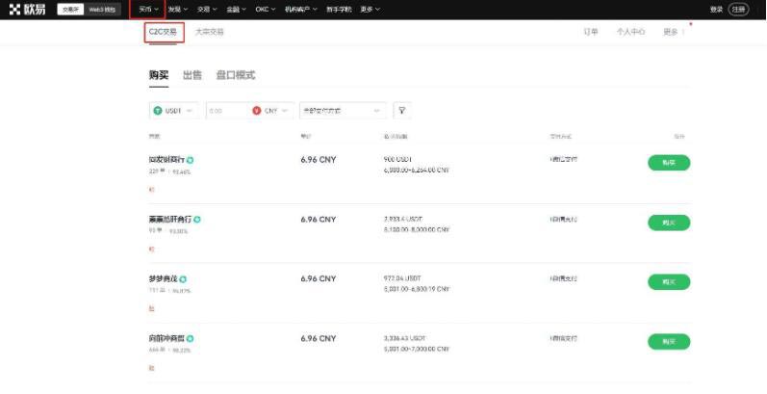The image size is (767, 394).
Task: Click verified badge beside first merchant name
Action: click(x=191, y=160)
